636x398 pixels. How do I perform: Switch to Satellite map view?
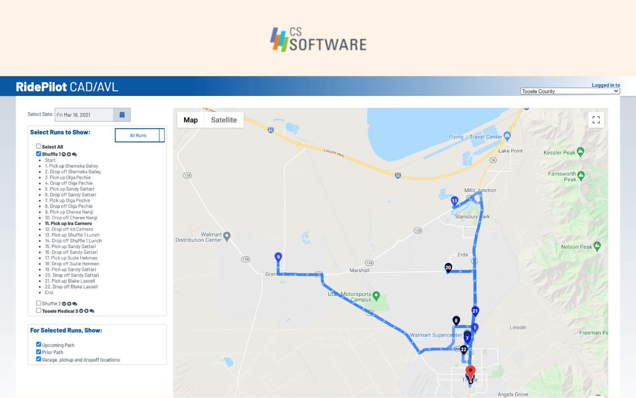click(x=224, y=119)
